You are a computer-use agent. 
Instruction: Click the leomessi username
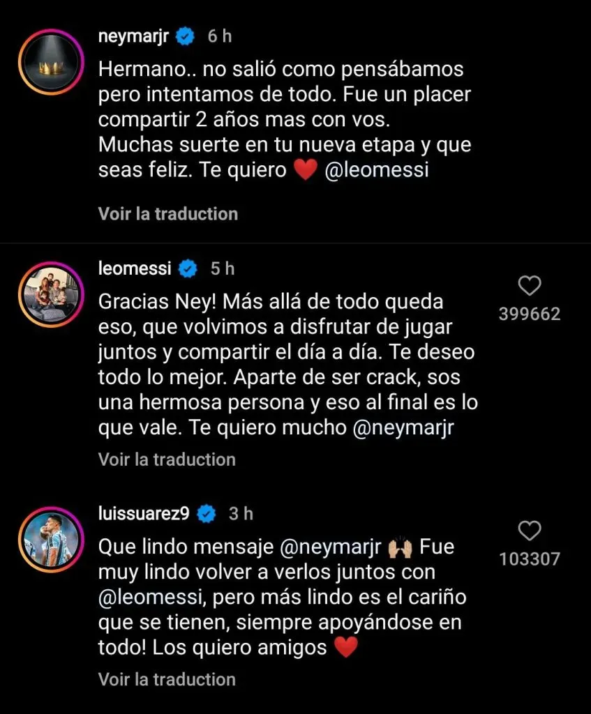pyautogui.click(x=135, y=268)
